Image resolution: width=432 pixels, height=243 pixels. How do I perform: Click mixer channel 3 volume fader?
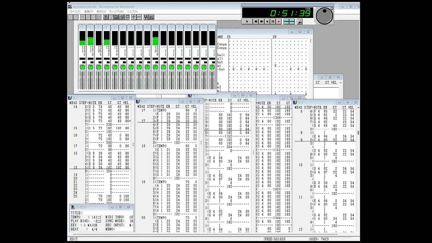99,80
